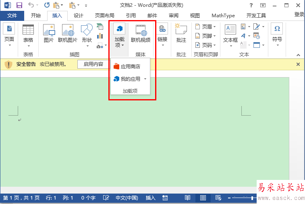Screen dimensions: 305x204
Task: Switch to the 页面布局 tab
Action: (104, 16)
